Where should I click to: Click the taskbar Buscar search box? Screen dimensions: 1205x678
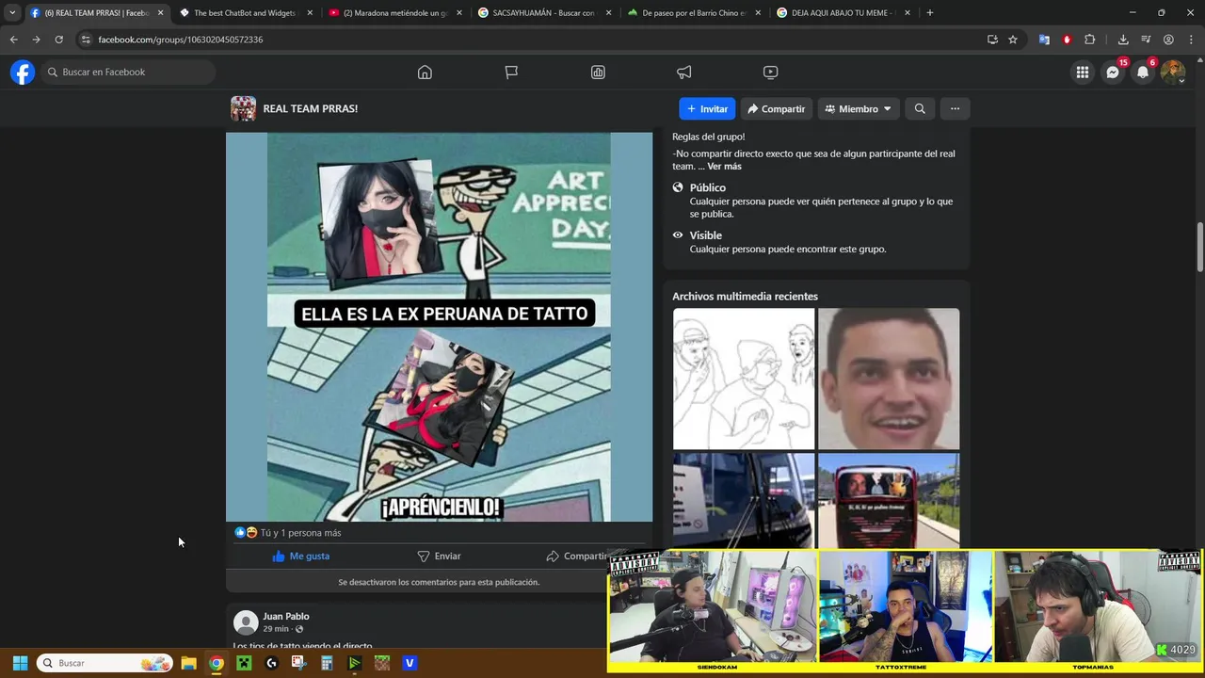pyautogui.click(x=104, y=663)
